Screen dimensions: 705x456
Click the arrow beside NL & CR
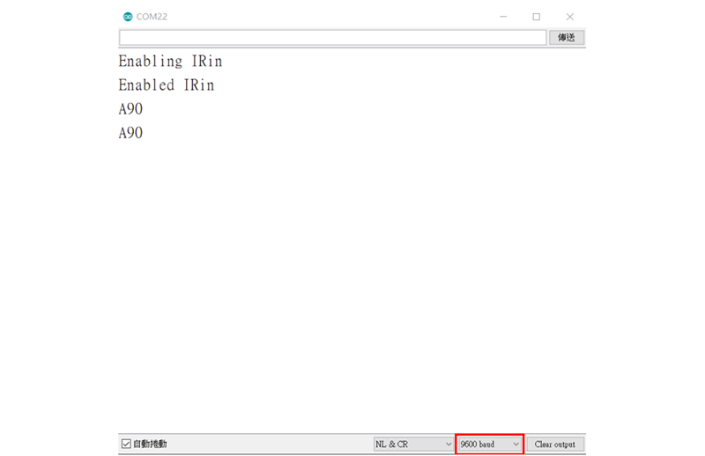(x=448, y=444)
